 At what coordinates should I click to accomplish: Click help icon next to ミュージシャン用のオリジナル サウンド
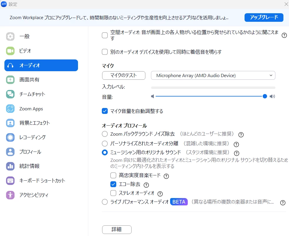pos(237,153)
